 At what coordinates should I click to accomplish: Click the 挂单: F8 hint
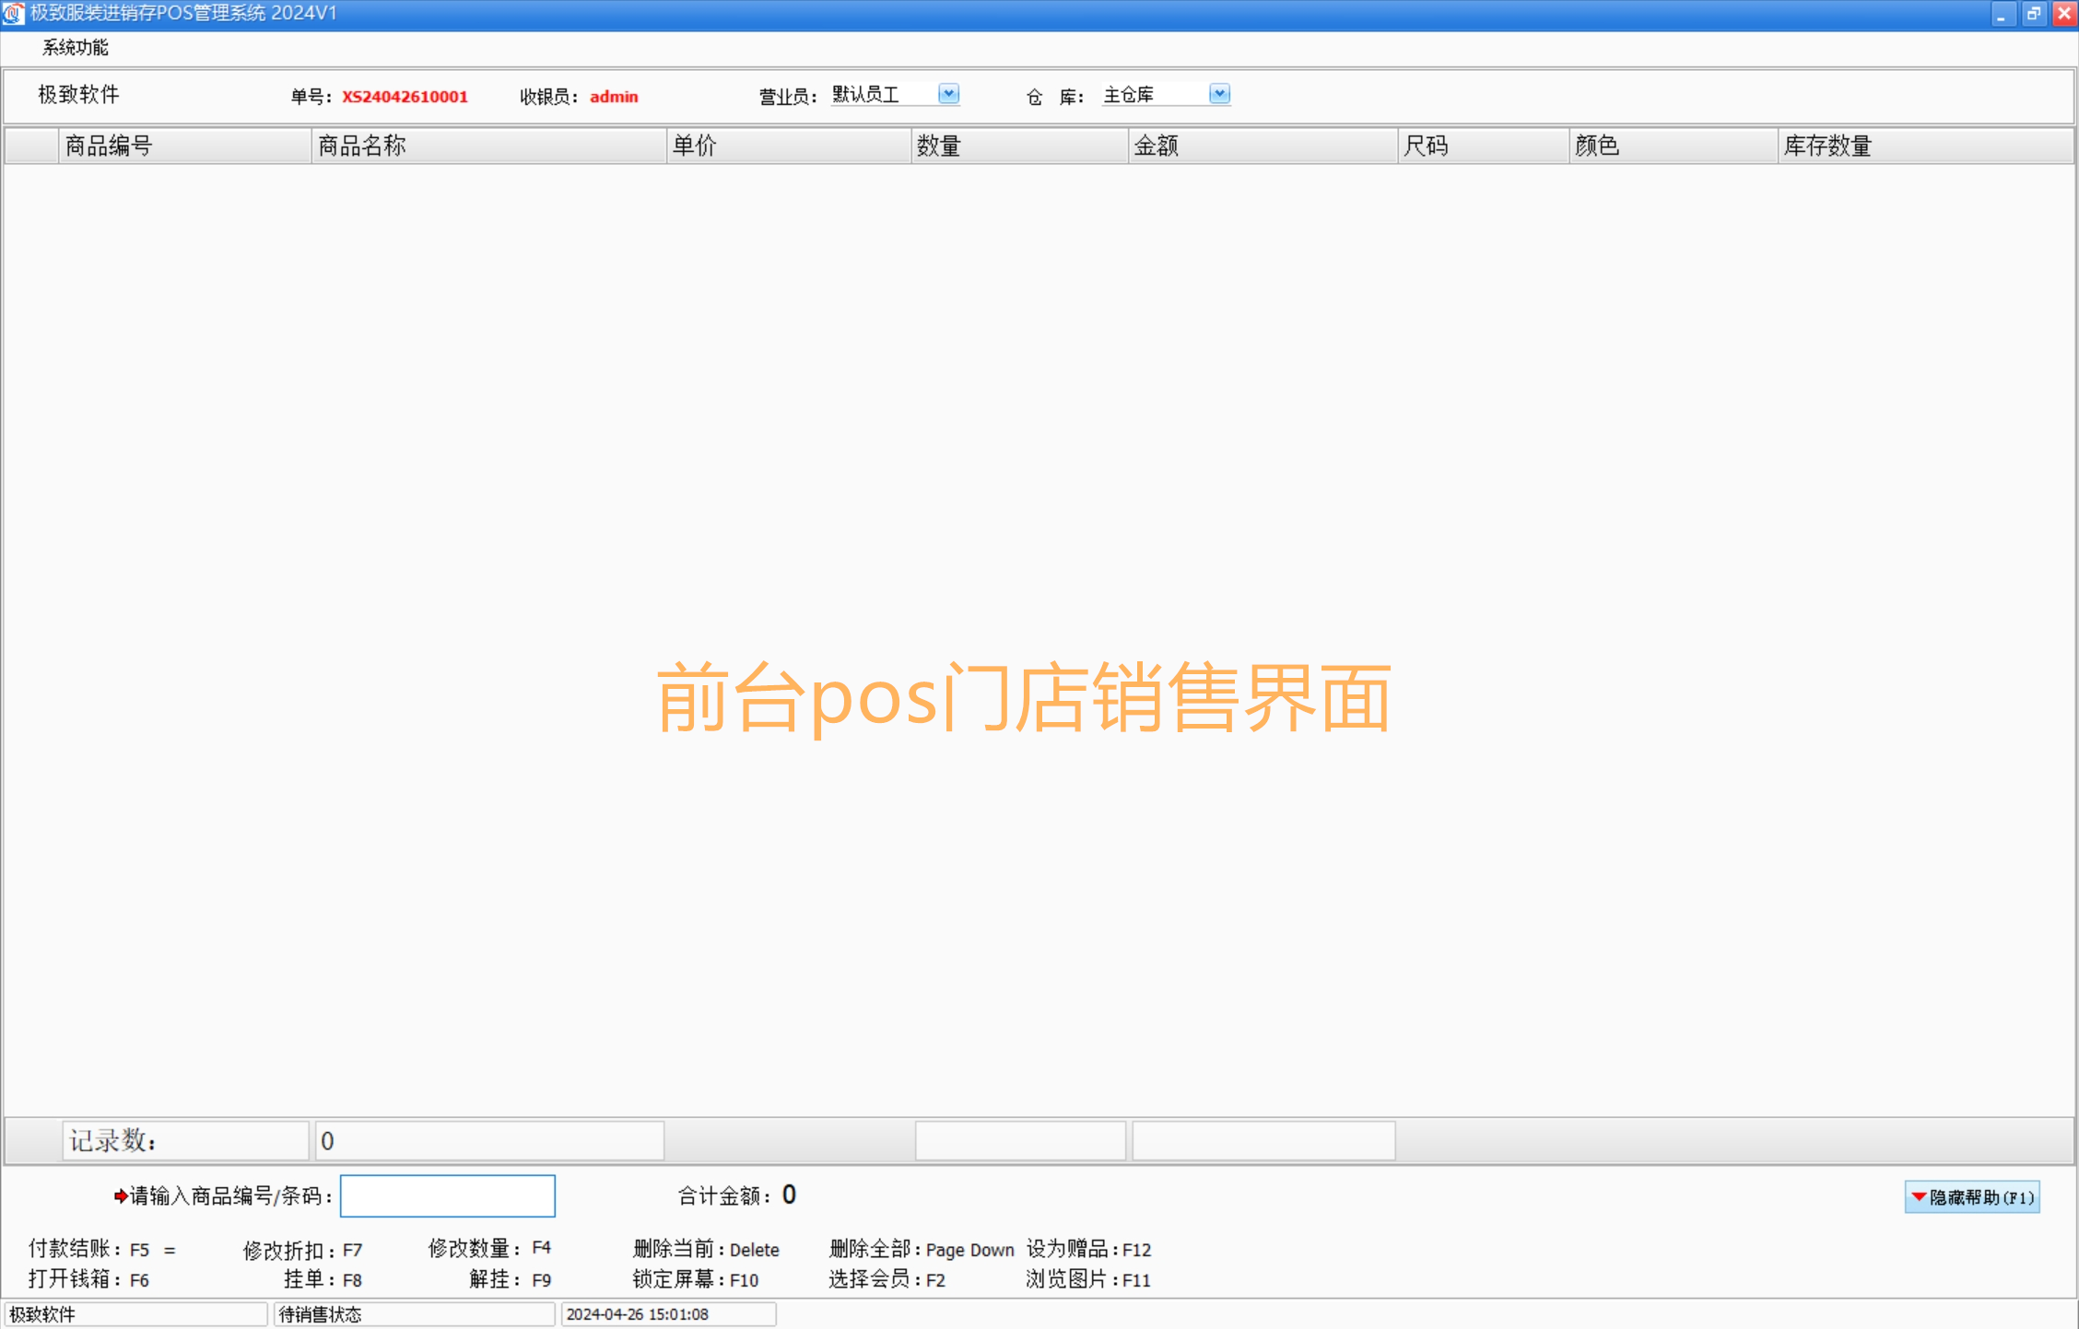[323, 1279]
